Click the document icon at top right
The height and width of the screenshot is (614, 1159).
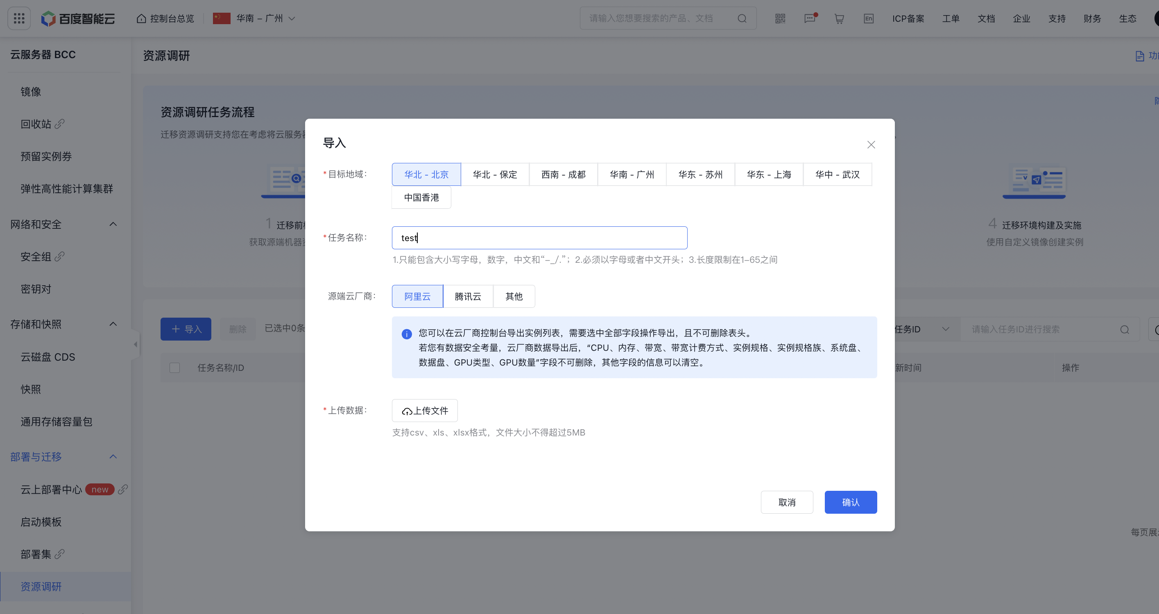[1139, 56]
